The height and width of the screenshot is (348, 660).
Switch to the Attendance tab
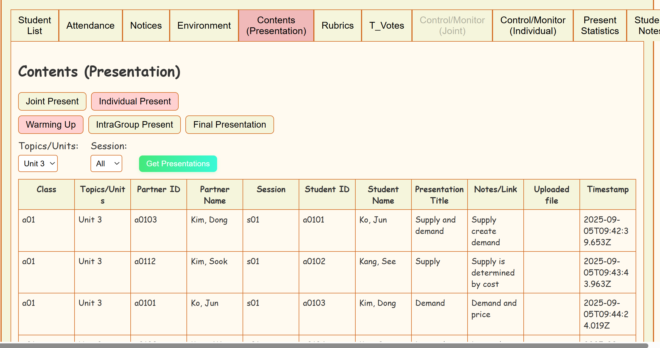click(91, 25)
